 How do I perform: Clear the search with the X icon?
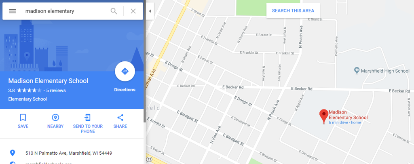[133, 11]
